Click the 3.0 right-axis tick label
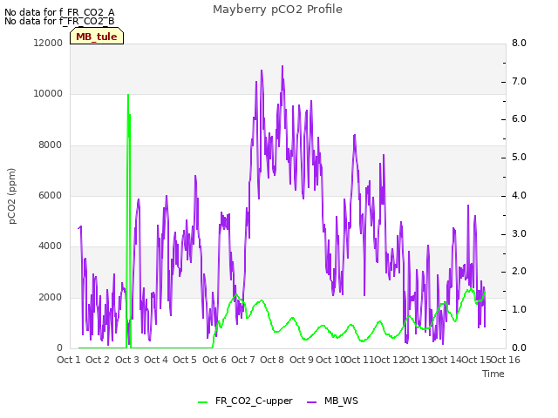 [519, 234]
